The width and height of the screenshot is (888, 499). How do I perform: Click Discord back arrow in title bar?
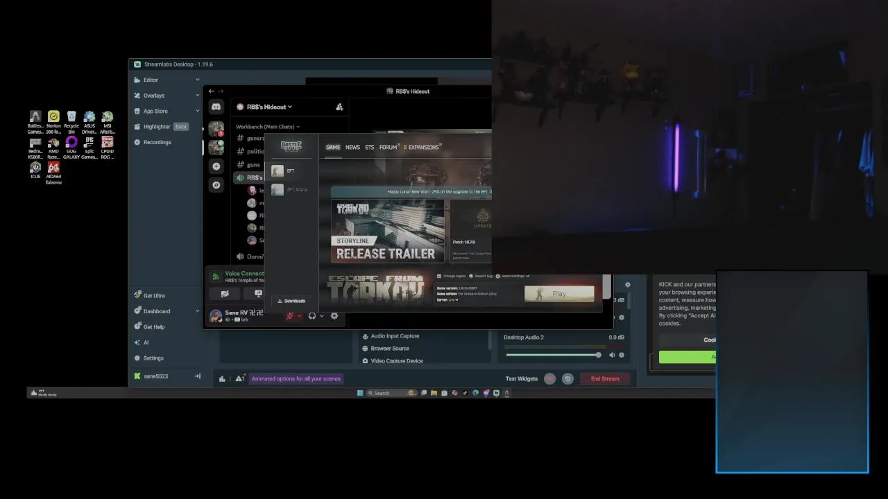tap(212, 91)
